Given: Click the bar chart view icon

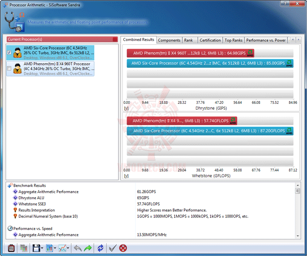Looking at the screenshot, I should click(x=49, y=248).
